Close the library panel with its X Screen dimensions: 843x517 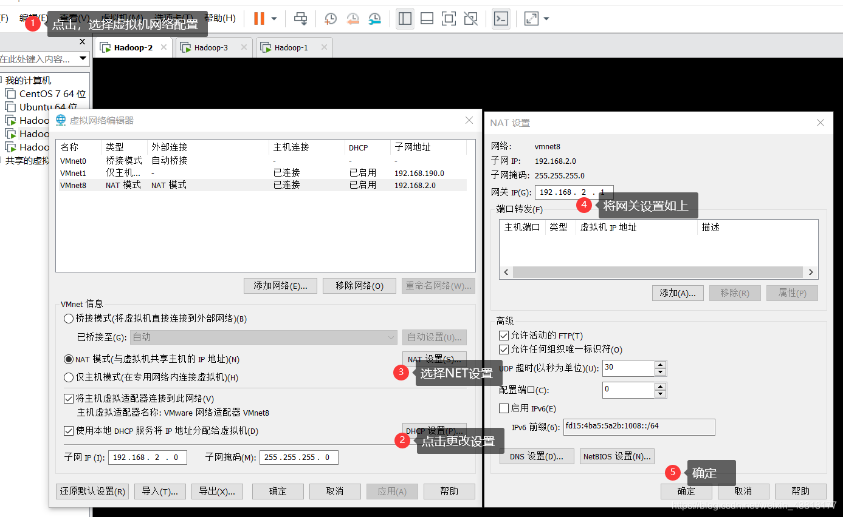(83, 42)
